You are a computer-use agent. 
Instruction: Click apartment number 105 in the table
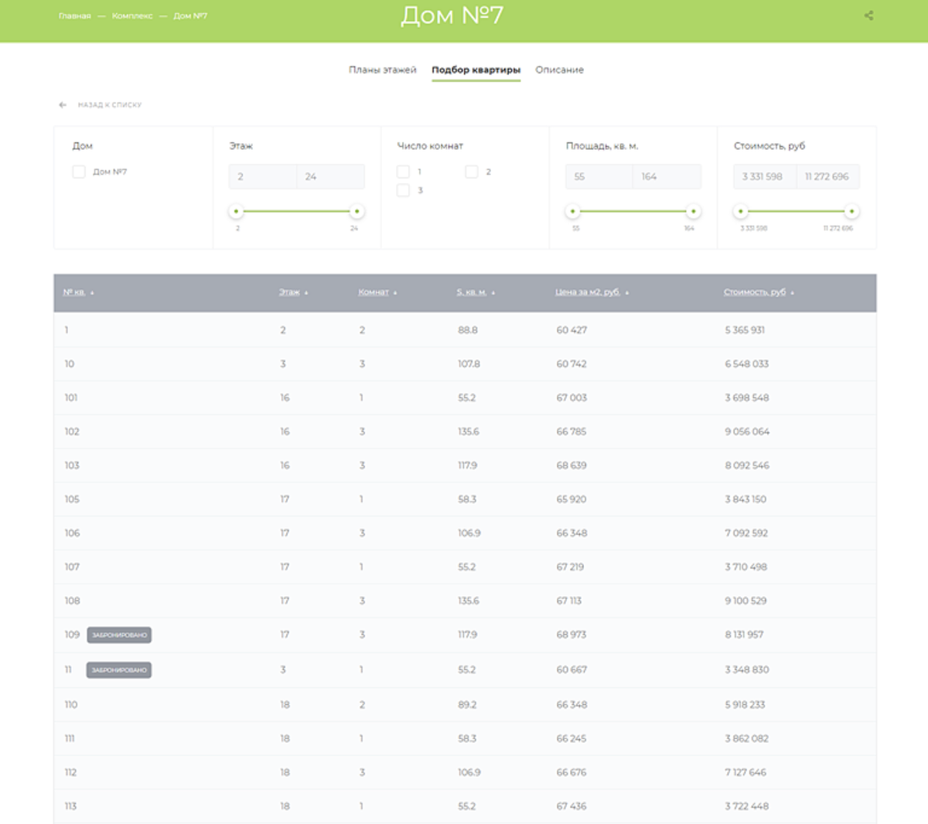[x=72, y=499]
